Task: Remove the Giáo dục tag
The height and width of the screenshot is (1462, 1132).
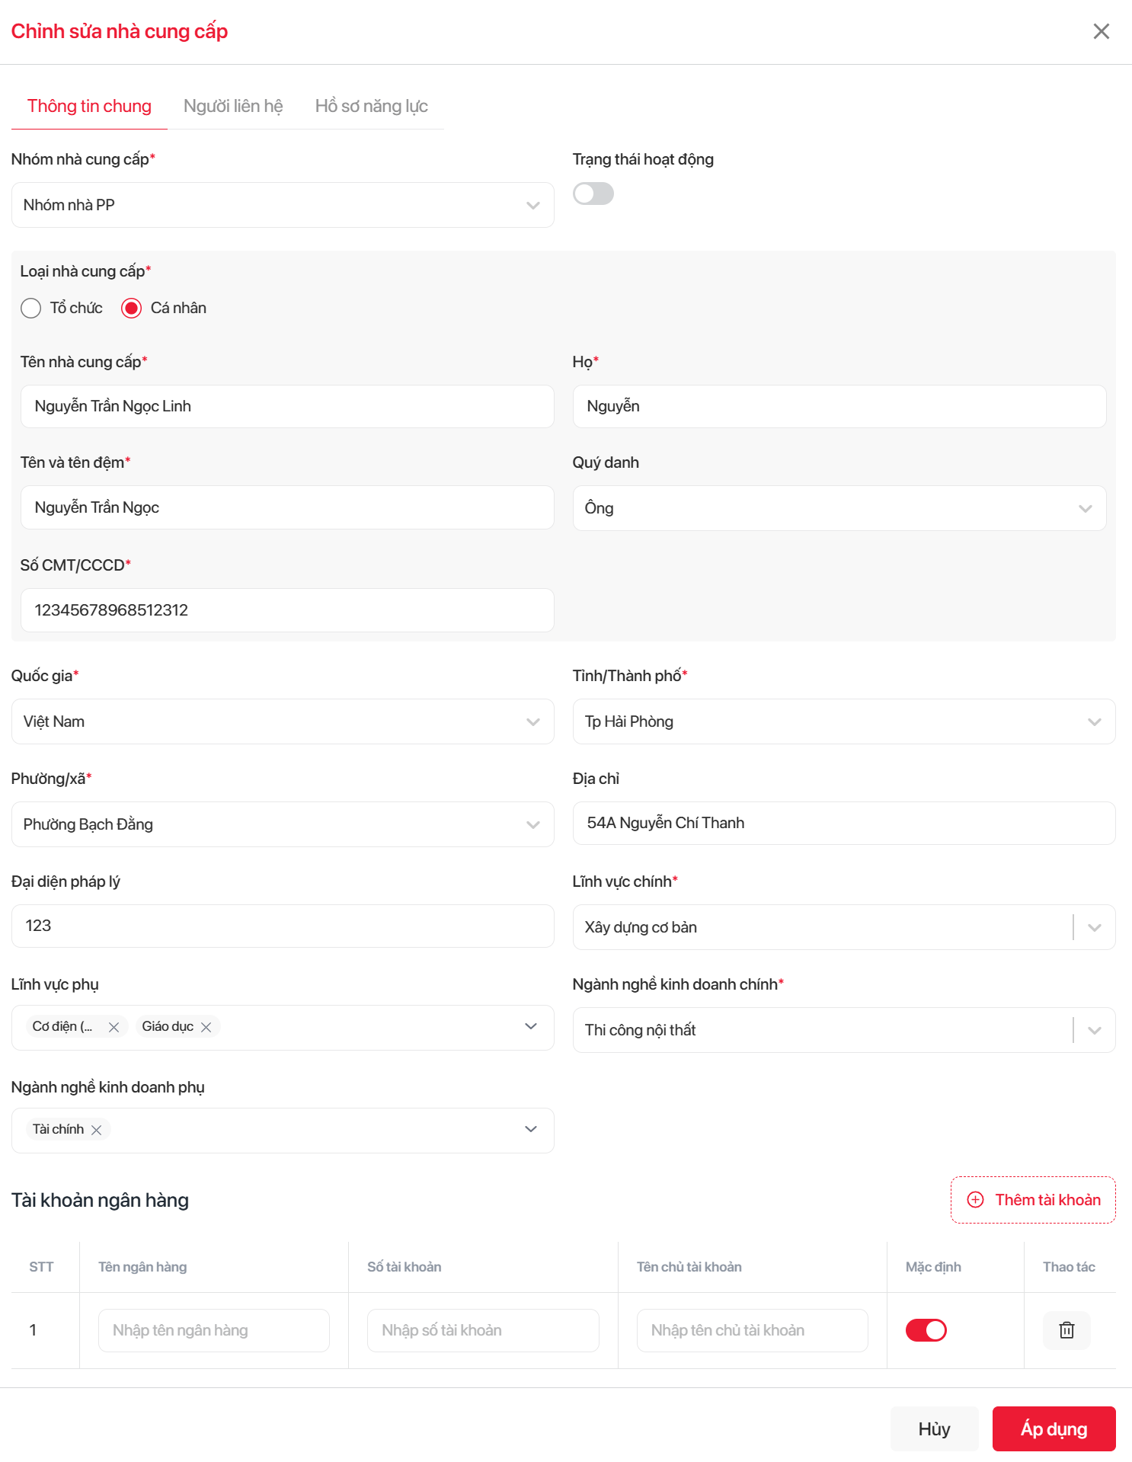Action: [x=206, y=1027]
